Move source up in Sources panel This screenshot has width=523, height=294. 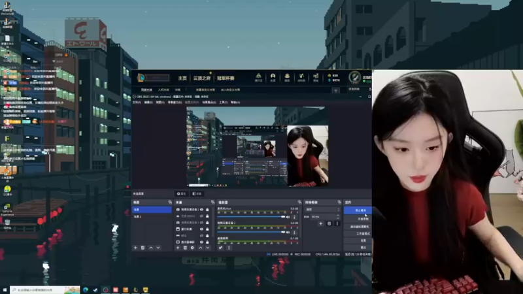point(201,248)
